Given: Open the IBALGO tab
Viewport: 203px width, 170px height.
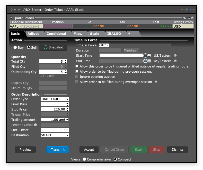Looking at the screenshot, I should click(x=114, y=34).
